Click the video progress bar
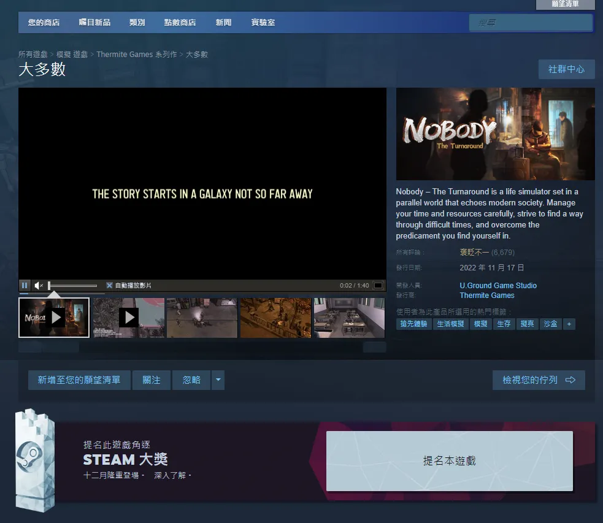 [61, 294]
